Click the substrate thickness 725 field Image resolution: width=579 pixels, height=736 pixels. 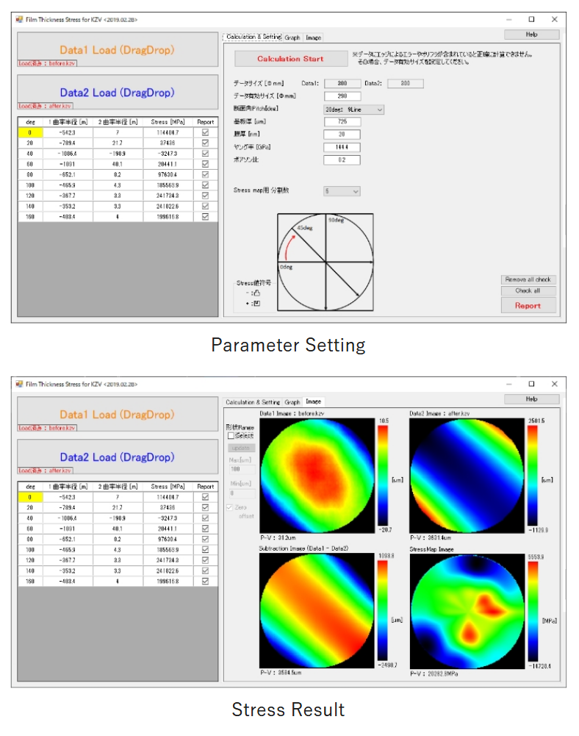pyautogui.click(x=342, y=122)
